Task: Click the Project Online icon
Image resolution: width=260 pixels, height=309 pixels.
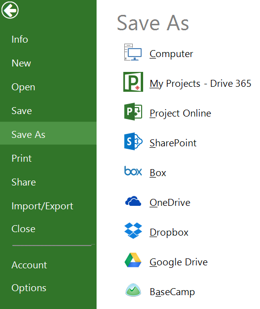Action: pyautogui.click(x=133, y=112)
